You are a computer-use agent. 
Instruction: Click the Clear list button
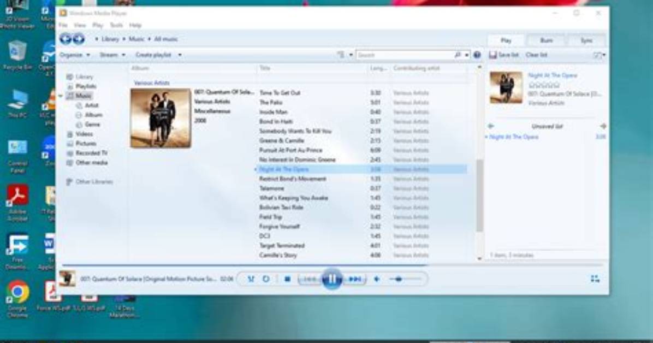pos(536,55)
